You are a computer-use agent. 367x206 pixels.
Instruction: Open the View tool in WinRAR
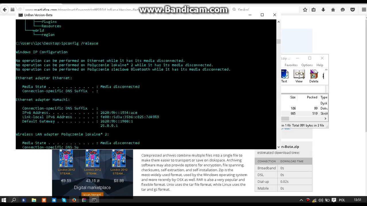pyautogui.click(x=299, y=76)
